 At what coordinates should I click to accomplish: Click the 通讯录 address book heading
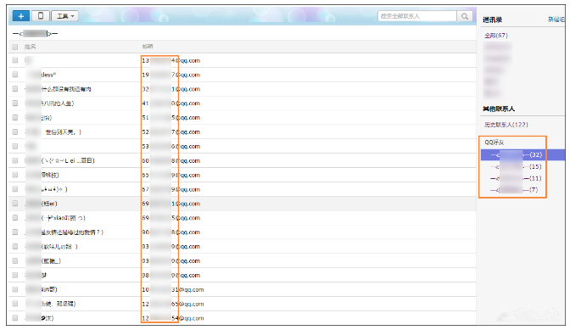[492, 20]
